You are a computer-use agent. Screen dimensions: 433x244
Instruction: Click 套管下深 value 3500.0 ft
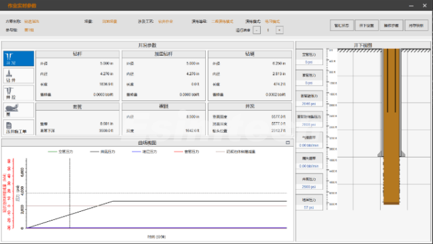[107, 131]
